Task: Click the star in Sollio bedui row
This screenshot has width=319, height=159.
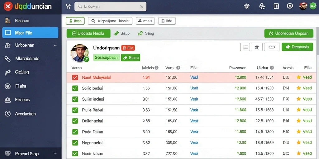Action: 299,88
